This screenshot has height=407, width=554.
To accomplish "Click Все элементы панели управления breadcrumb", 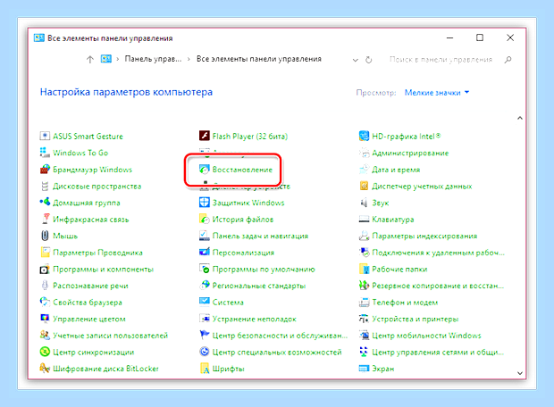I will 259,59.
